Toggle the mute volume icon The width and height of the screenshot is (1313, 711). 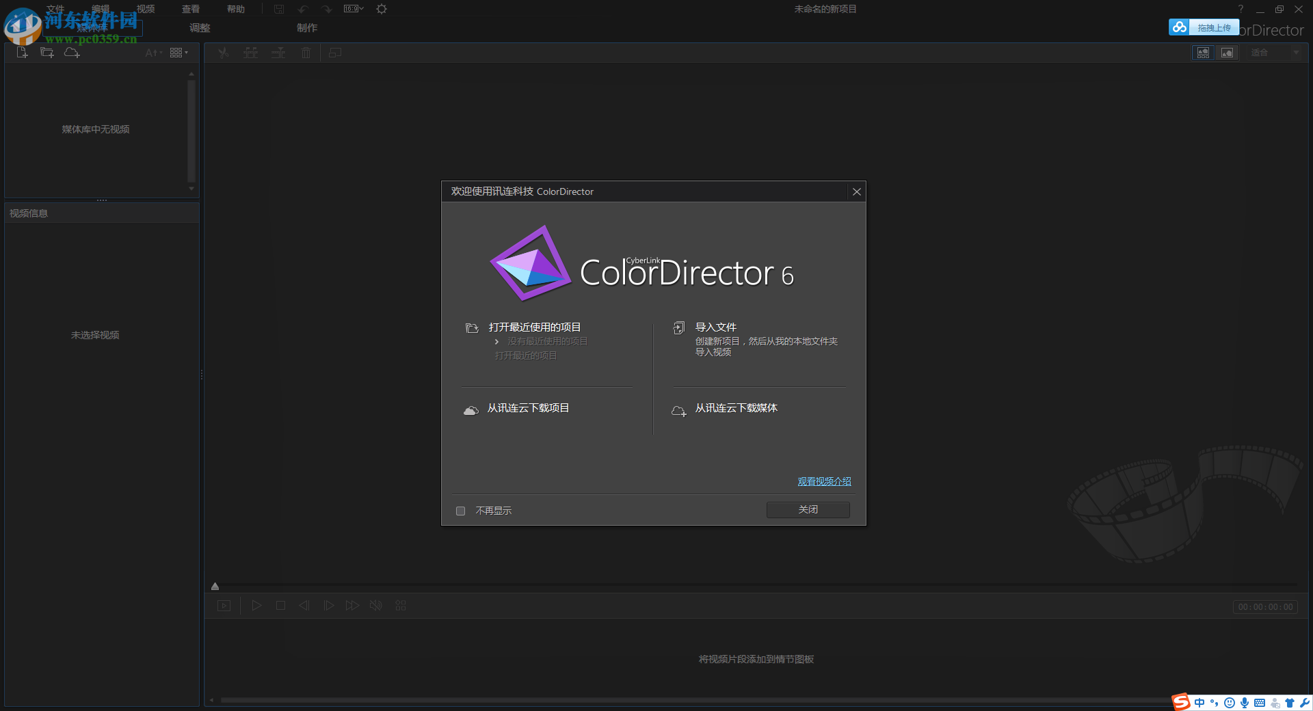(376, 606)
